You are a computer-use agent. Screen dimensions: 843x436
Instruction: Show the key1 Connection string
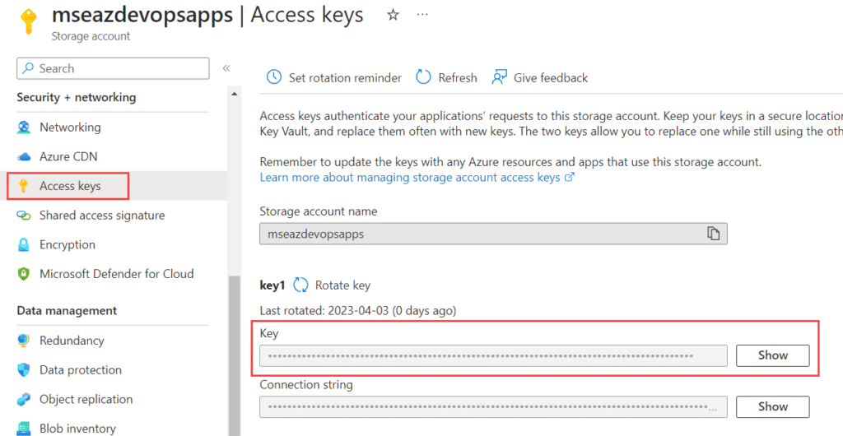[772, 406]
